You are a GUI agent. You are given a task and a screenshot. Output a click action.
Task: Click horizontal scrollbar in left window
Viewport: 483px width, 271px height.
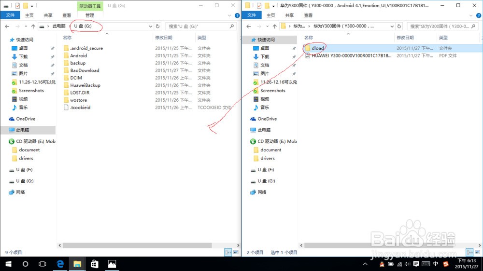point(137,245)
